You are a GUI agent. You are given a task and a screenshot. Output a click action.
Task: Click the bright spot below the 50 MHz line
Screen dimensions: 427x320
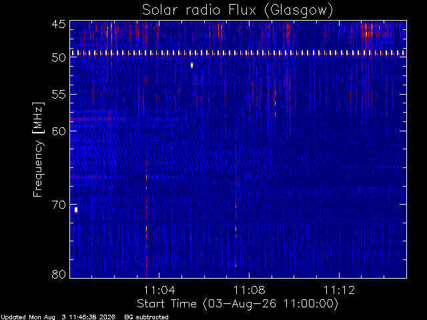pyautogui.click(x=191, y=65)
